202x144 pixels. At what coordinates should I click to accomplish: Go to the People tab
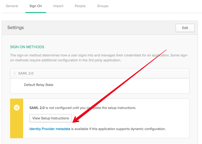click(80, 6)
